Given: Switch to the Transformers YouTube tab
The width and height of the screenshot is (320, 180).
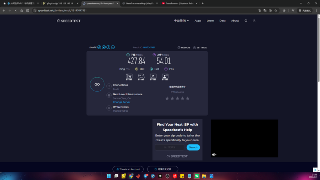Looking at the screenshot, I should tap(180, 4).
